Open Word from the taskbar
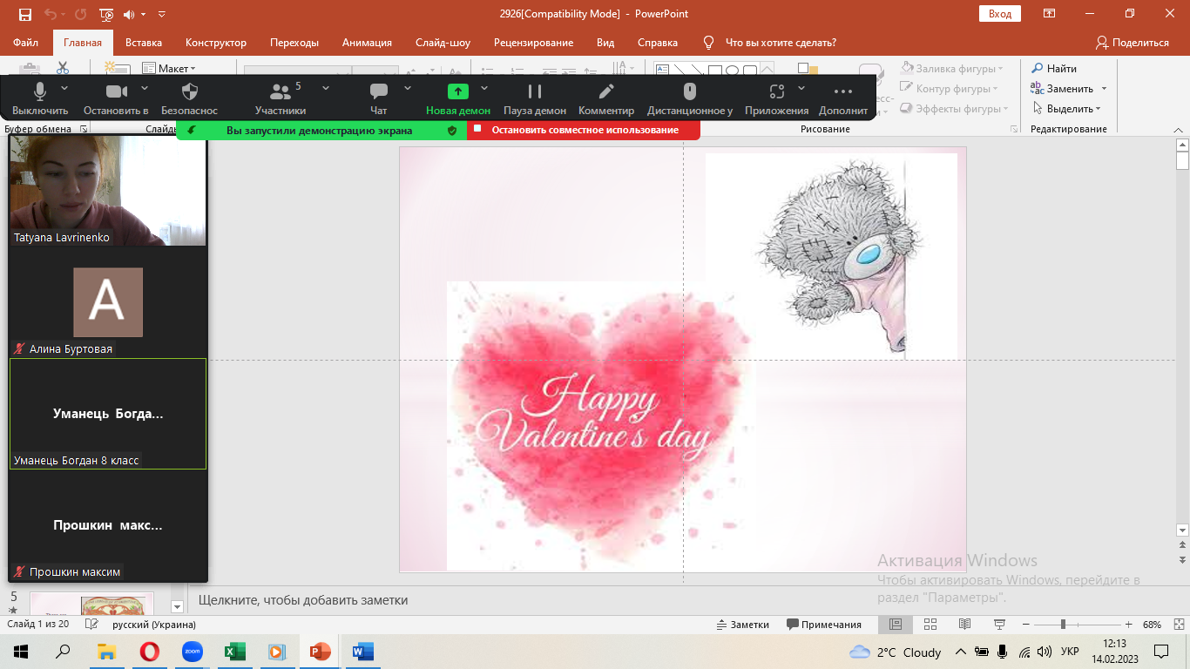 [x=362, y=652]
